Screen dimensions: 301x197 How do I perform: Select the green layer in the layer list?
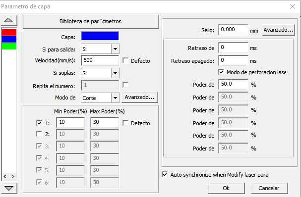point(9,46)
